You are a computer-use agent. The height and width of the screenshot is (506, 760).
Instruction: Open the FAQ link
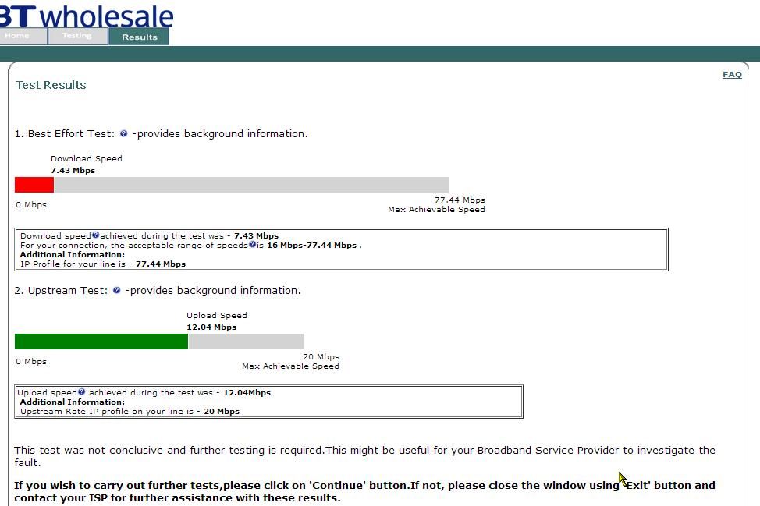pyautogui.click(x=732, y=75)
